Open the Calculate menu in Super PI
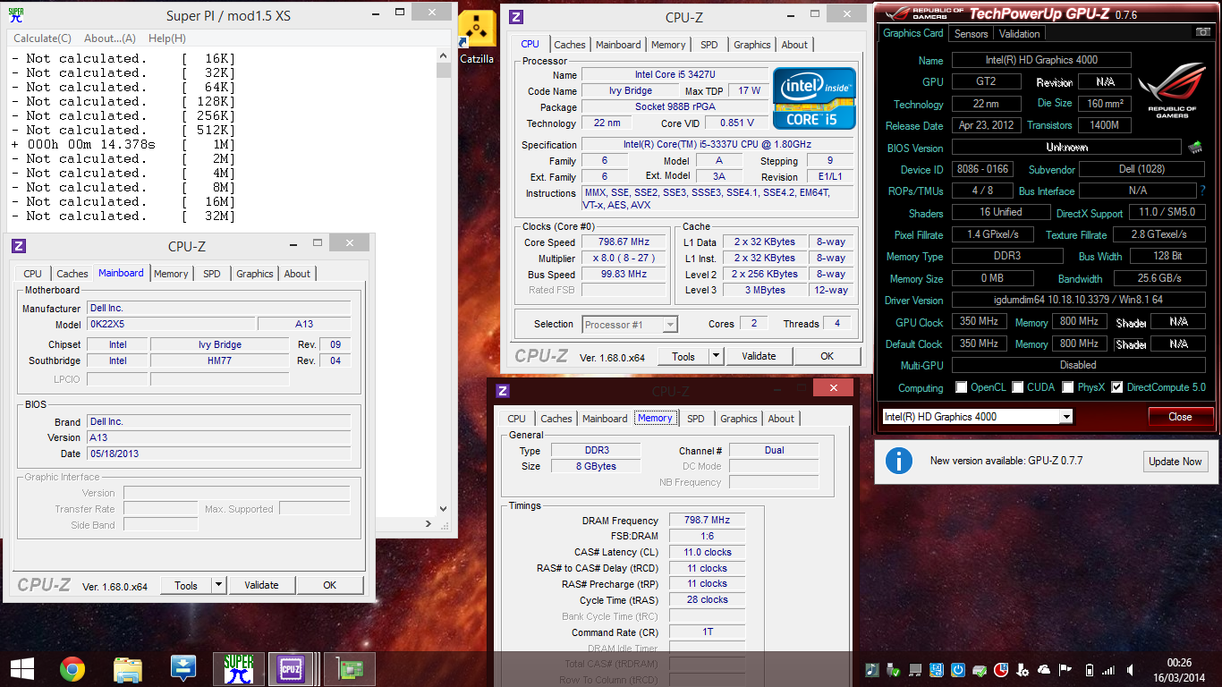Image resolution: width=1222 pixels, height=687 pixels. (42, 38)
